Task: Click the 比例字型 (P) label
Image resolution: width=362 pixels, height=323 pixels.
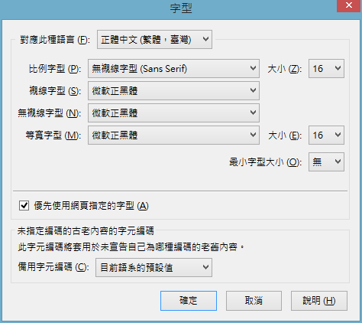Action: click(x=55, y=69)
